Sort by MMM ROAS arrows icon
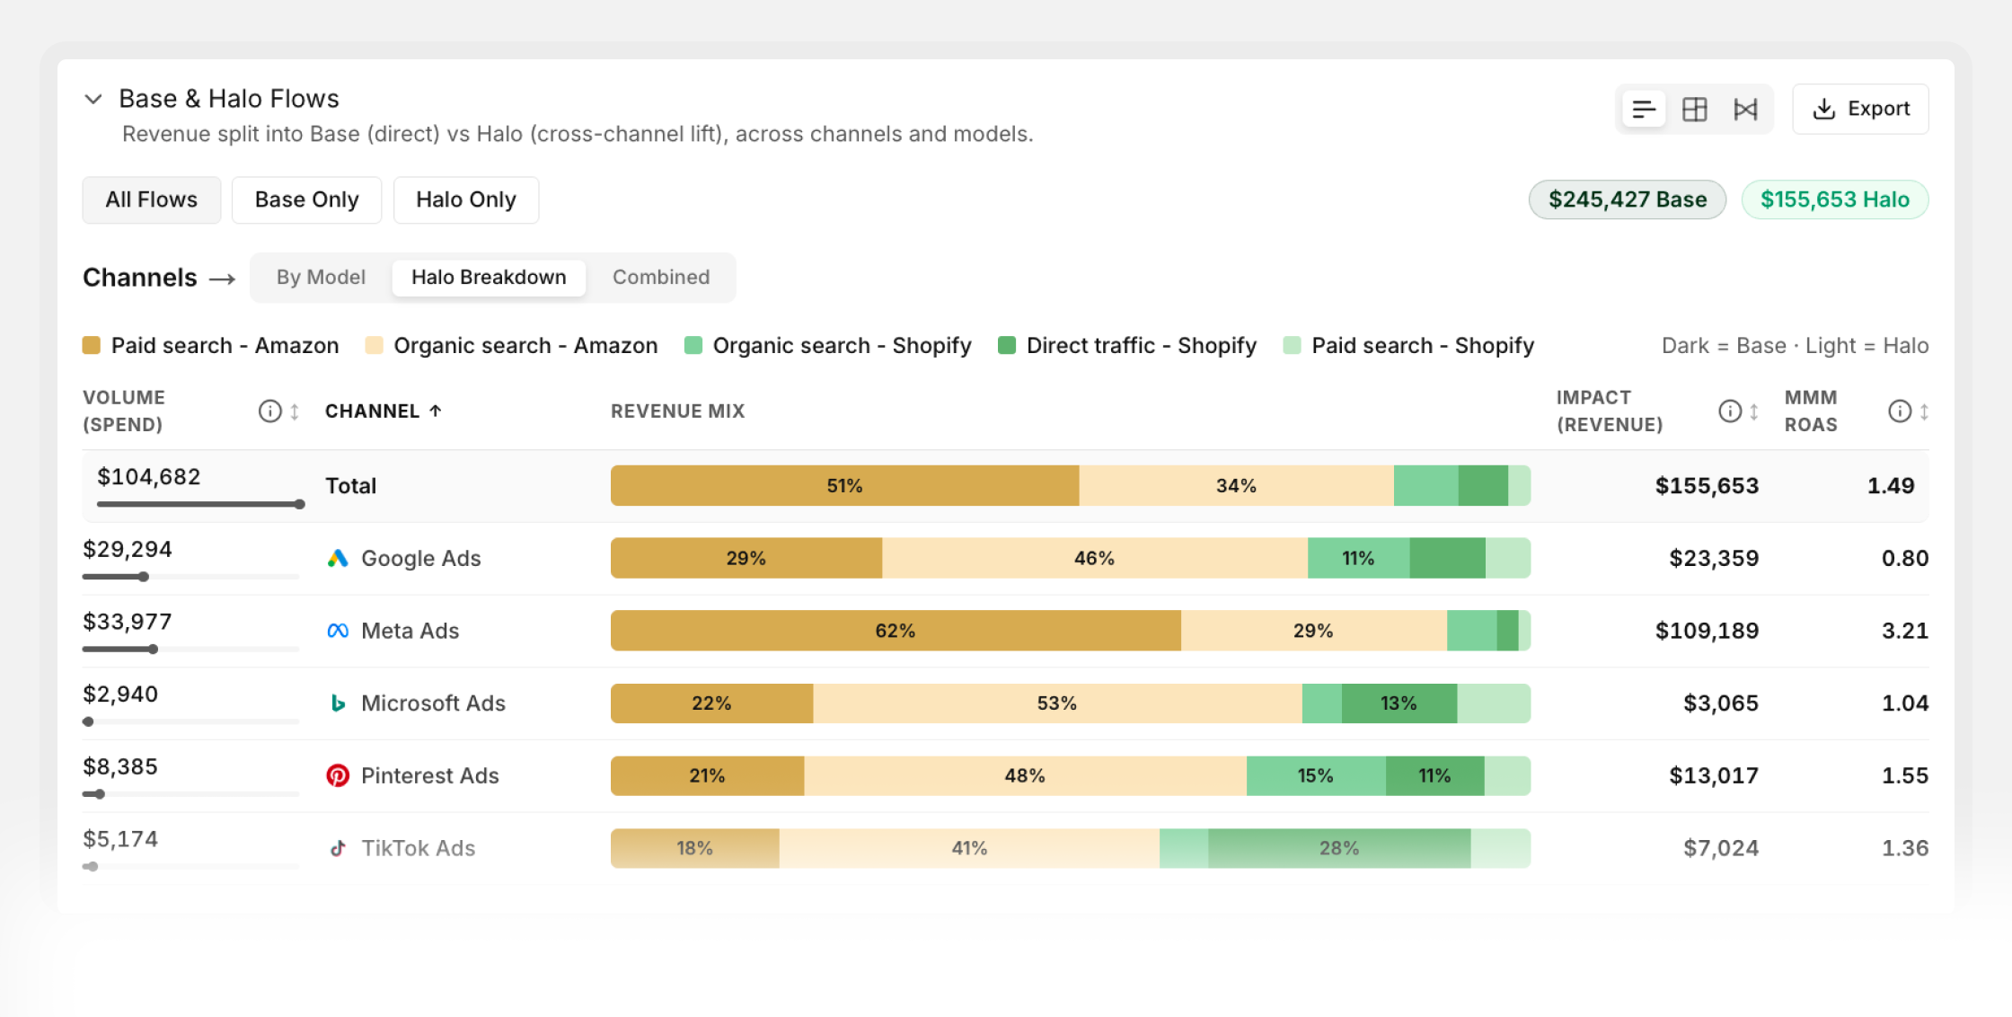This screenshot has width=2012, height=1017. (1924, 411)
